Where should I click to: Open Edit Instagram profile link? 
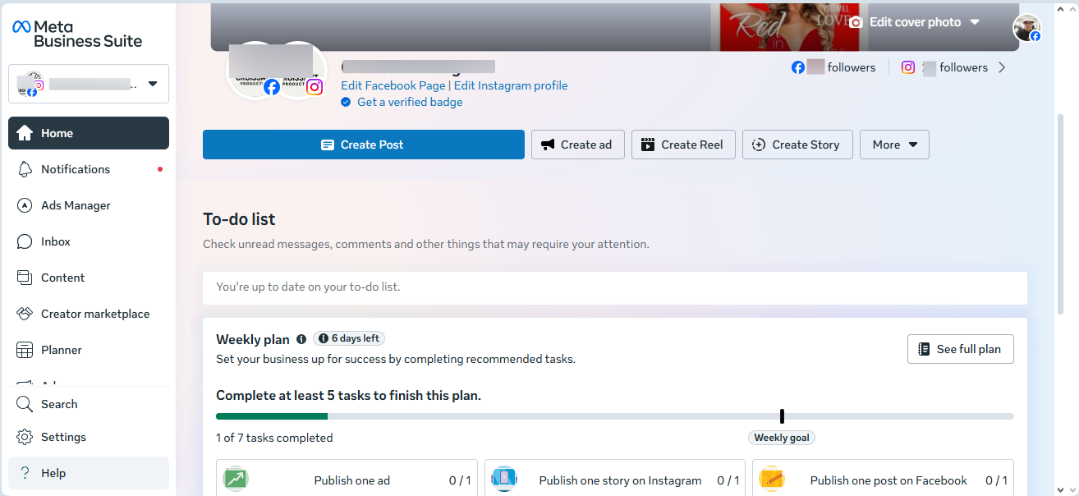coord(510,85)
